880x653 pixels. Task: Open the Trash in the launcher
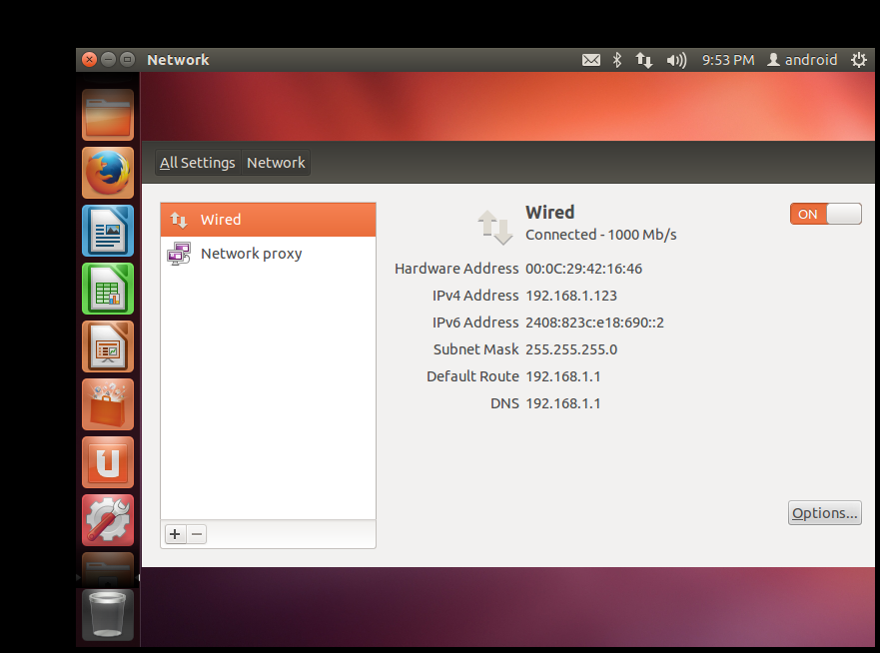coord(108,615)
